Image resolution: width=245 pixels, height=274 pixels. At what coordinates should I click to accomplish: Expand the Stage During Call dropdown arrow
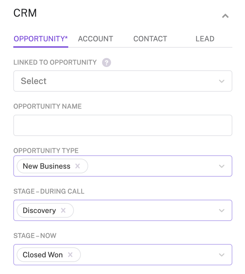pyautogui.click(x=222, y=210)
